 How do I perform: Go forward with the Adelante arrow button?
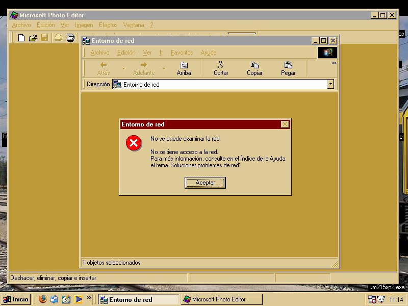(x=144, y=68)
